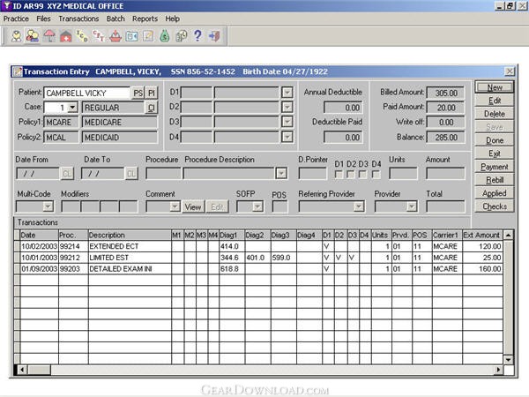Click the Procedure code input field
Screen dimensions: 529x397
click(x=163, y=174)
